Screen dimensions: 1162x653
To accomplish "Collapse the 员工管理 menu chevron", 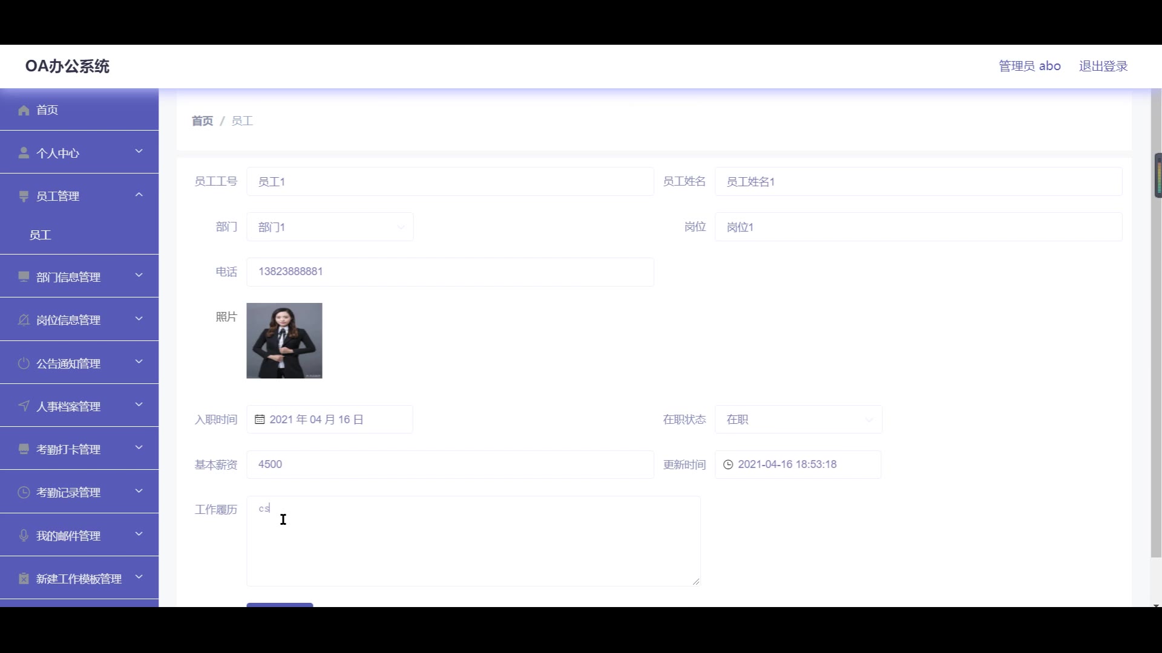I will pyautogui.click(x=139, y=195).
